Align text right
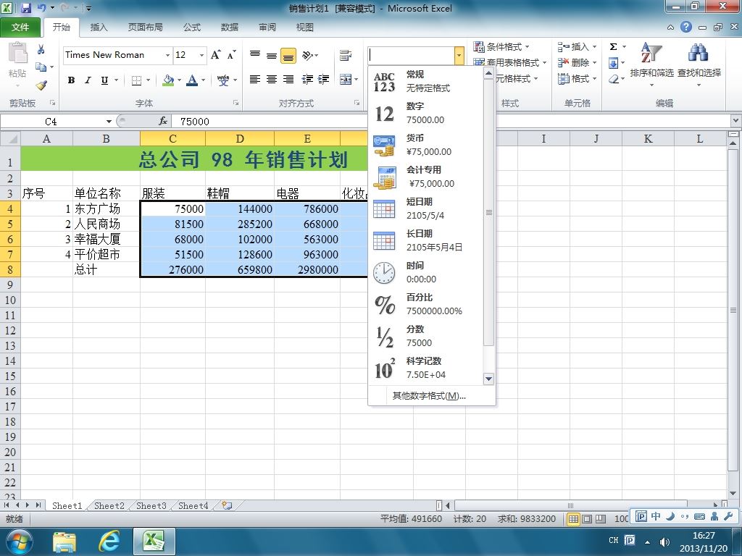Screen dimensions: 742x556 pos(288,80)
